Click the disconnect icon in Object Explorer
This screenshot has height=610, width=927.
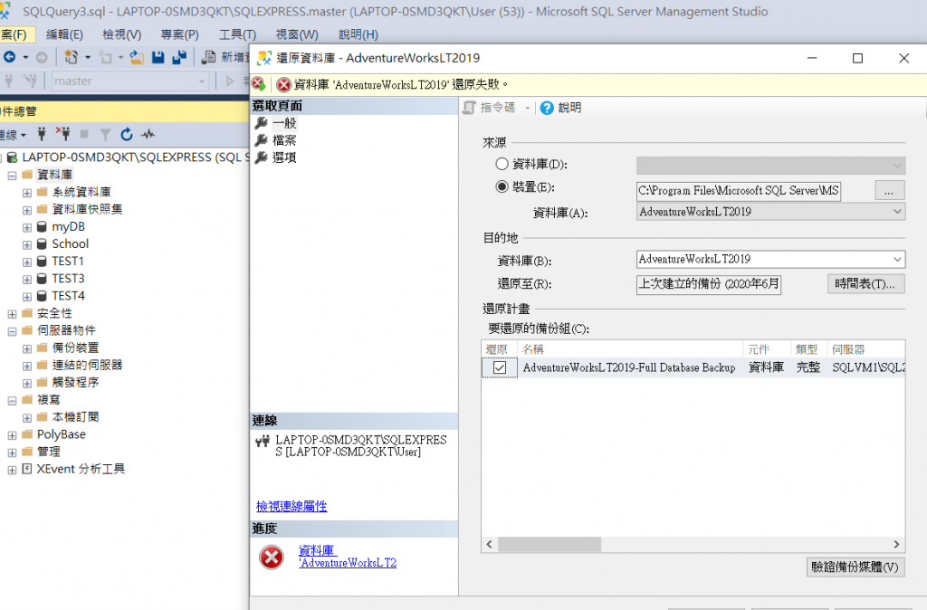pos(62,134)
